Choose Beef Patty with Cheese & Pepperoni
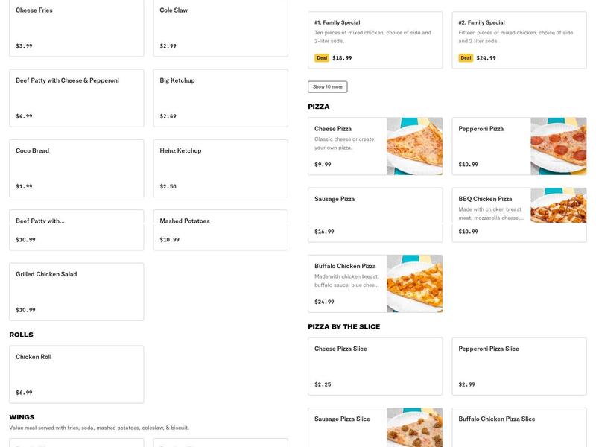 (76, 98)
